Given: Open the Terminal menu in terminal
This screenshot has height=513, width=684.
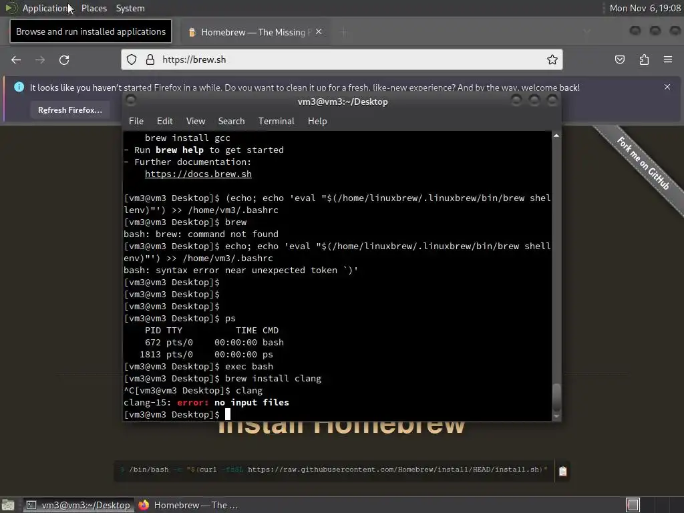Looking at the screenshot, I should [x=276, y=122].
